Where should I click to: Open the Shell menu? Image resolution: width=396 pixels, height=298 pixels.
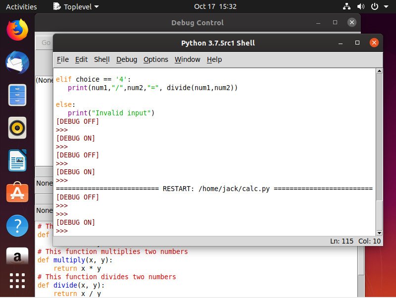(102, 59)
